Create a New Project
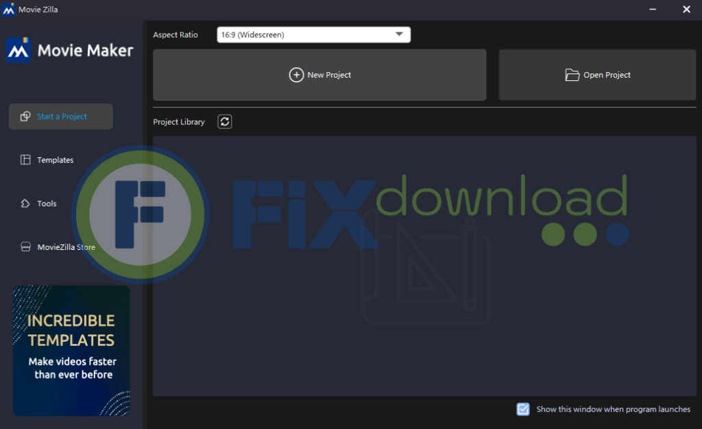This screenshot has width=702, height=429. (x=329, y=75)
